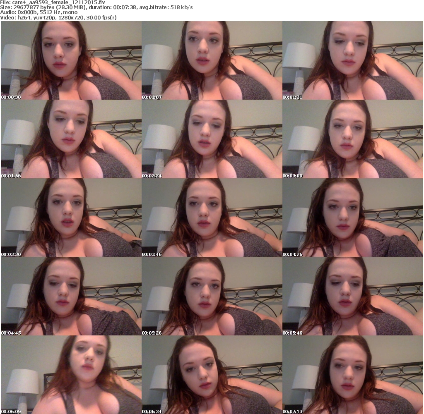The width and height of the screenshot is (424, 414).
Task: Select the frame stamped 00:01:56
Action: pos(71,139)
